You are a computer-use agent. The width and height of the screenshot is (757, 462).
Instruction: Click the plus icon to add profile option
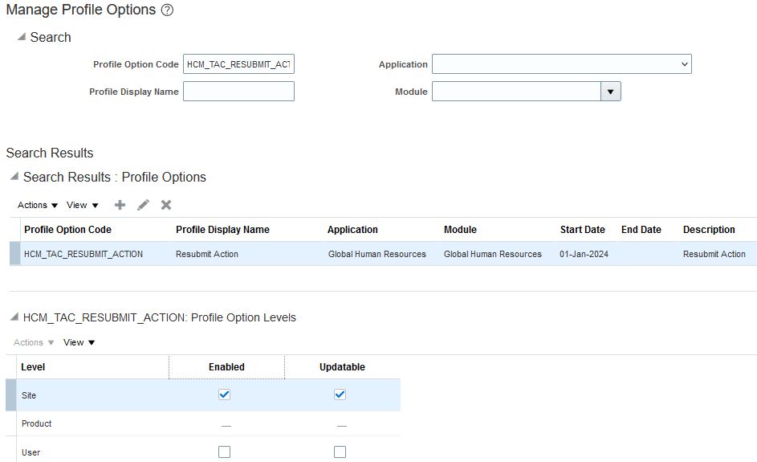point(120,205)
